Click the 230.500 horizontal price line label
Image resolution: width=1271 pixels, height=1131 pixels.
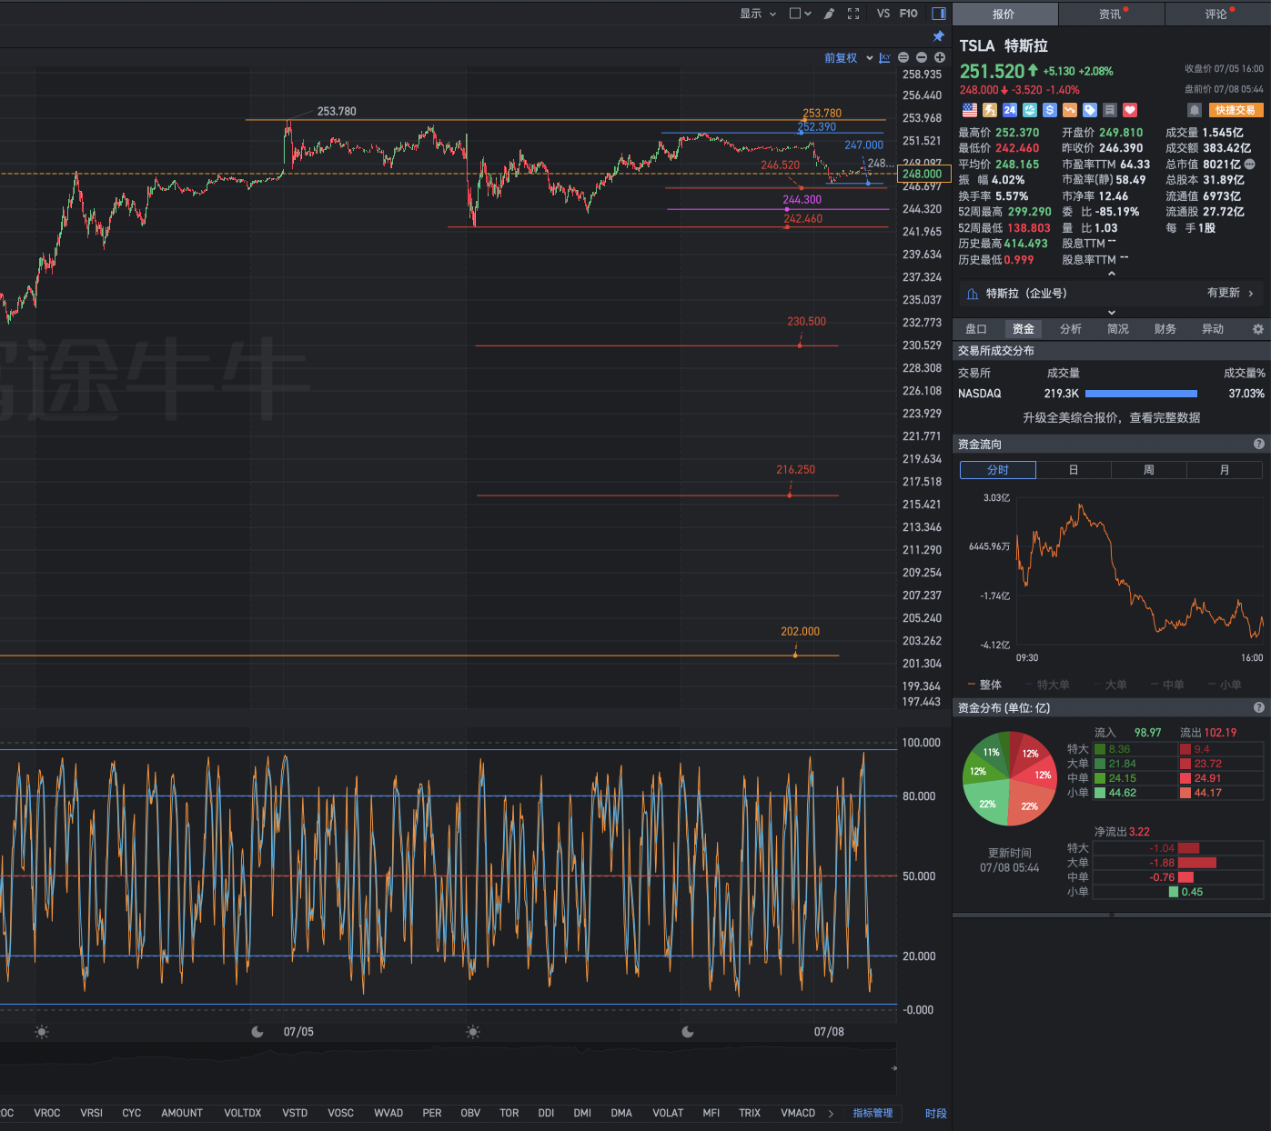[x=806, y=321]
